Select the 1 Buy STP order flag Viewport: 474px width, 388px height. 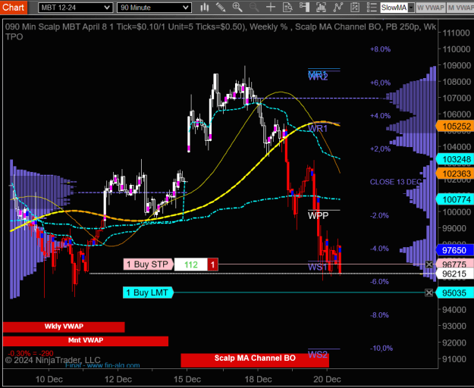pyautogui.click(x=148, y=264)
